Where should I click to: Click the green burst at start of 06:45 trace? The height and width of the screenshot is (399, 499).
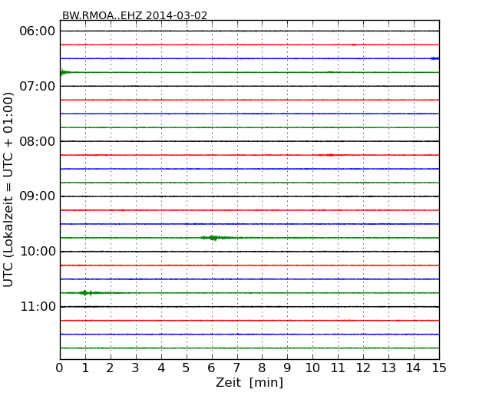point(64,72)
